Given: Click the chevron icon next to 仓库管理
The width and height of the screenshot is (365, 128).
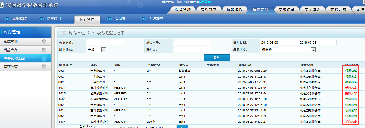Looking at the screenshot, I should coord(44,42).
